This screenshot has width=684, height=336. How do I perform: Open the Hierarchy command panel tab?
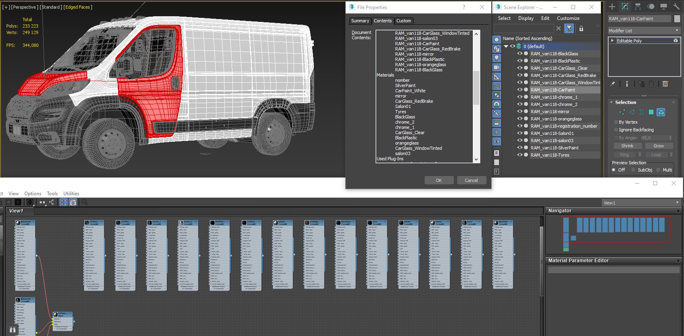(x=638, y=7)
